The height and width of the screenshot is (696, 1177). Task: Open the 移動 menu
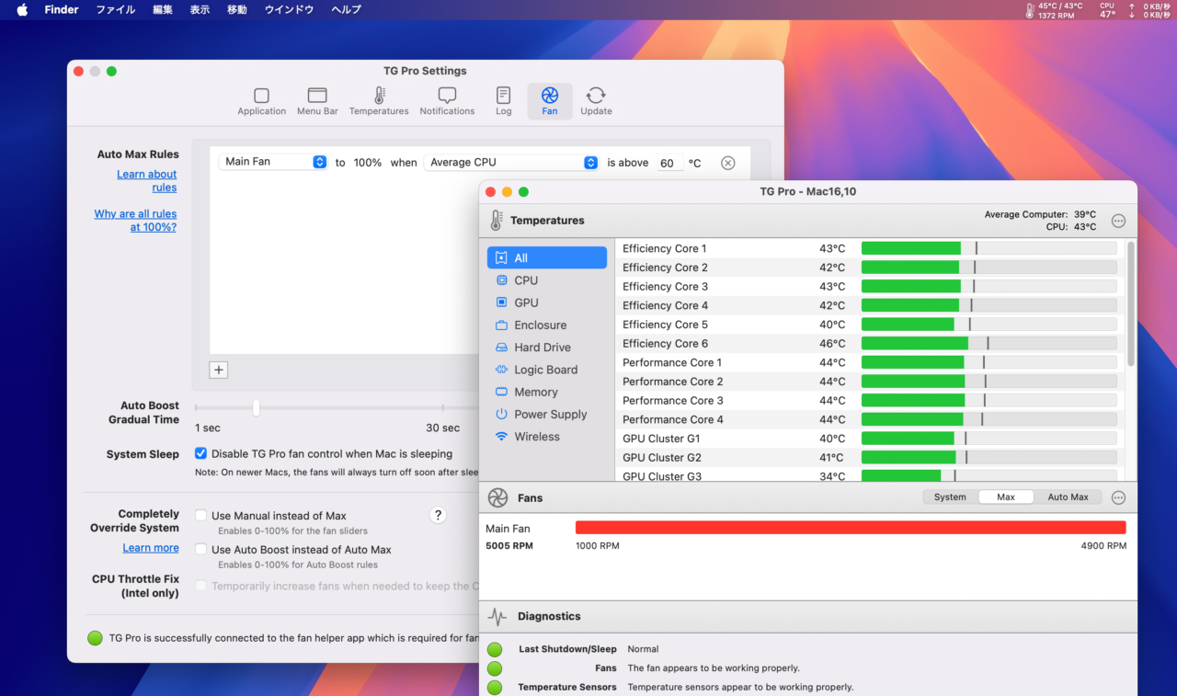click(237, 10)
